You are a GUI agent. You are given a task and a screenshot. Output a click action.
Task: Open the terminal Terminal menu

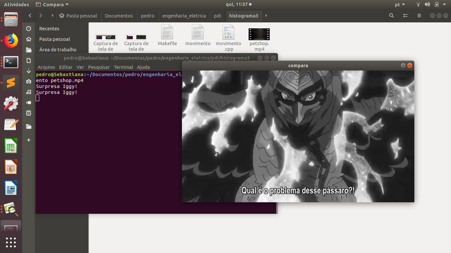(x=123, y=67)
